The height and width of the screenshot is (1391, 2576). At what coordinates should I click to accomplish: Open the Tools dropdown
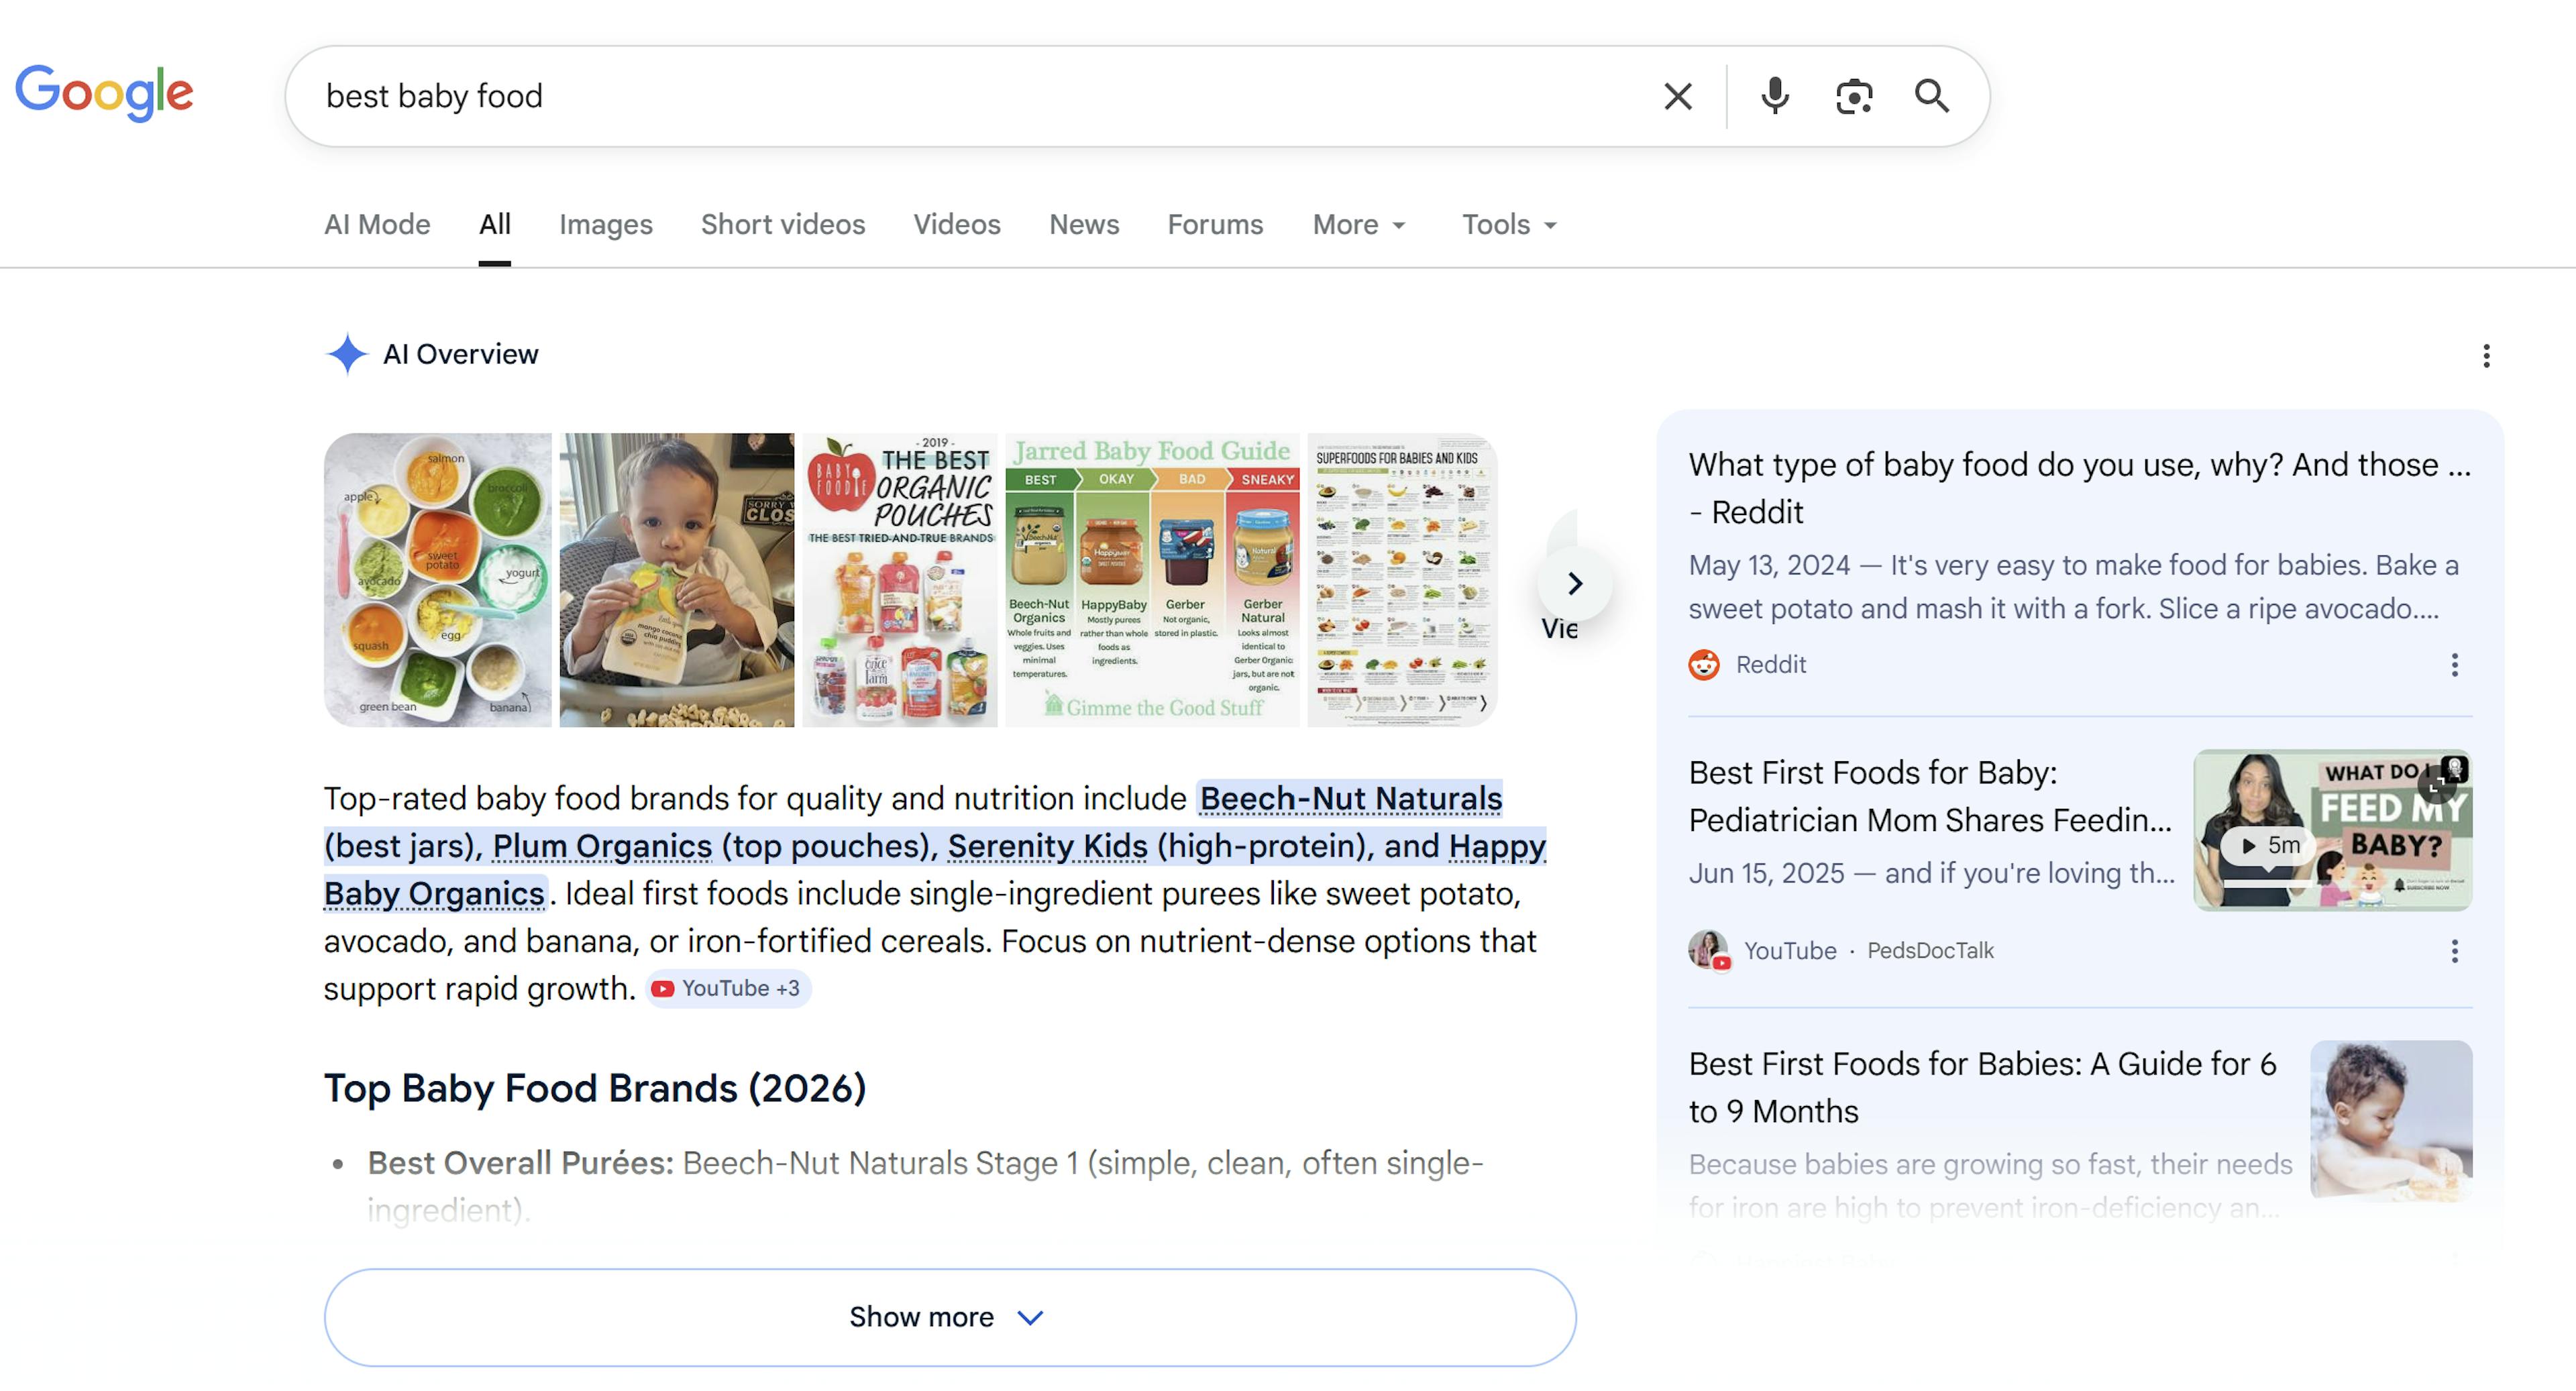click(x=1508, y=225)
